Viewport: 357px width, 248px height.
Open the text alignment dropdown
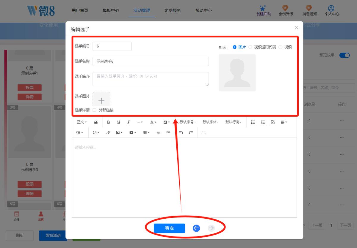pos(284,122)
